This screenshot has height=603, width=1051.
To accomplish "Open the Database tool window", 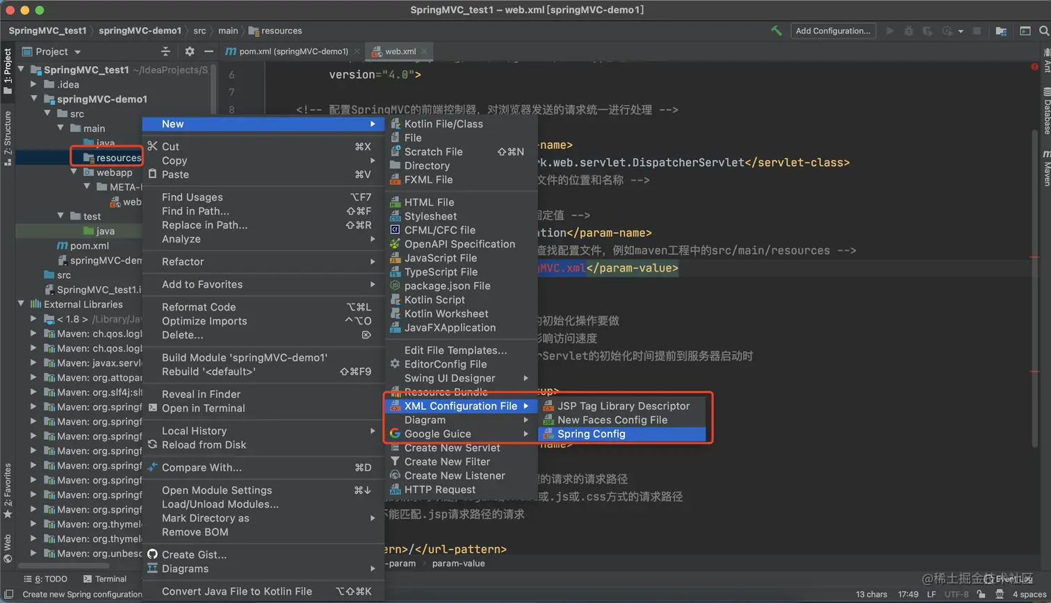I will coord(1045,111).
